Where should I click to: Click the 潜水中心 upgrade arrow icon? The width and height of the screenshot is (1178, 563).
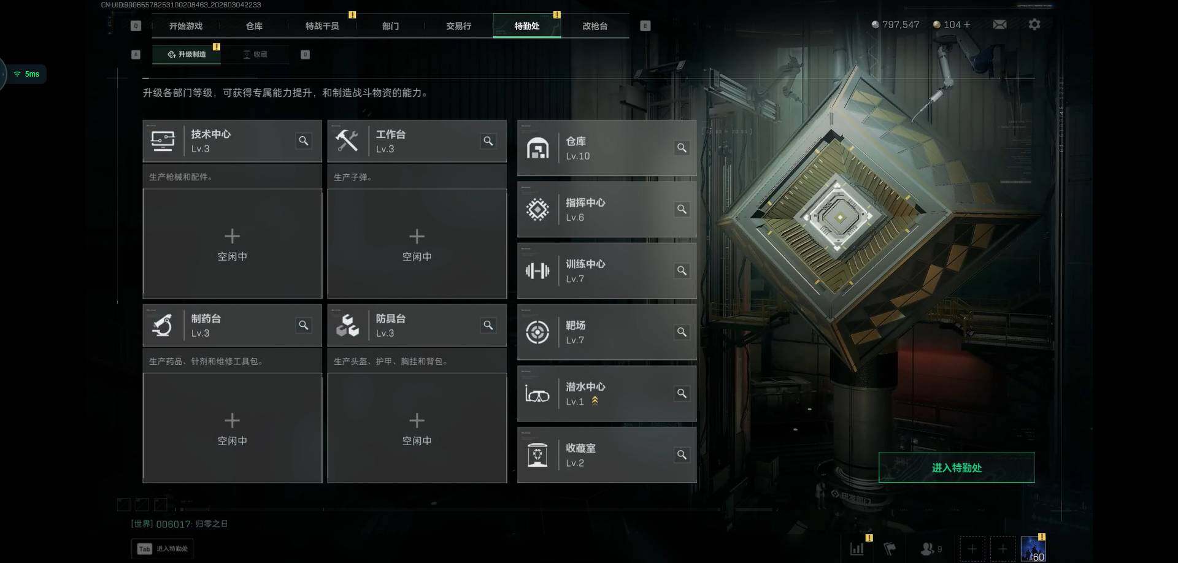595,401
